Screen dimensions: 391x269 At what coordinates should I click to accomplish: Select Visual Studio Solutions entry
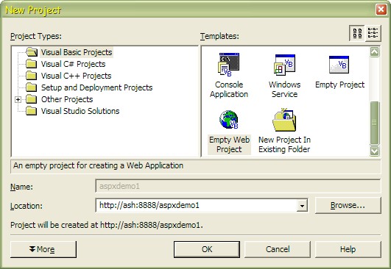80,111
